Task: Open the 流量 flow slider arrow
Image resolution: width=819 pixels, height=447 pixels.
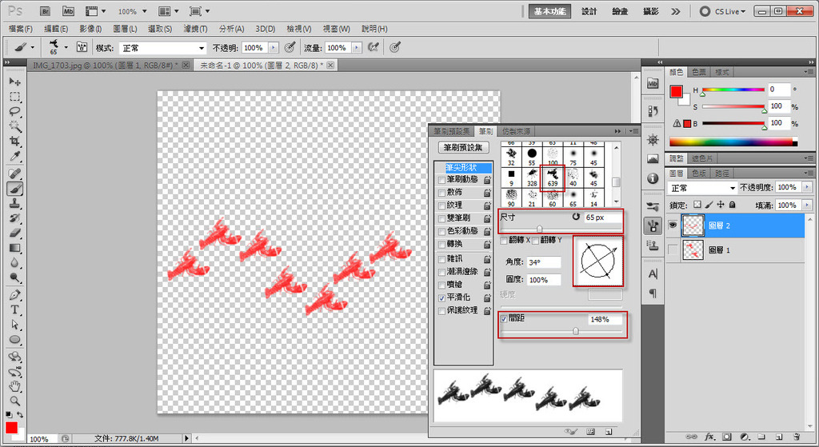Action: 356,47
